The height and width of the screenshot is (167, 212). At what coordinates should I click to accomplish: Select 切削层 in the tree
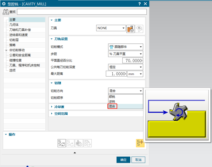click(x=14, y=40)
